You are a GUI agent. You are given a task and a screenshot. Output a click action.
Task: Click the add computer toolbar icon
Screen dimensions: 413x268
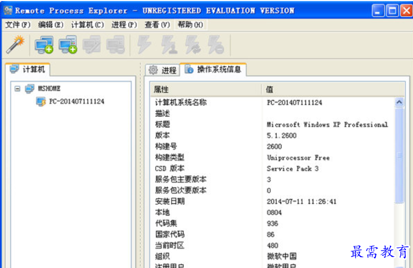tap(44, 45)
